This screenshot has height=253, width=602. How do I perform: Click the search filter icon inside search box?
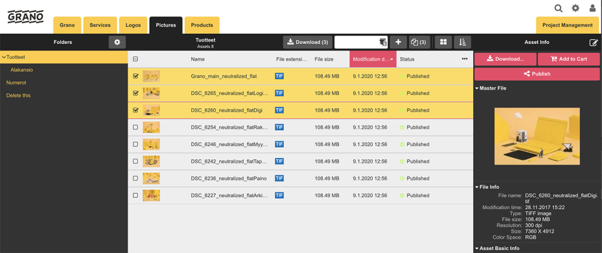383,42
